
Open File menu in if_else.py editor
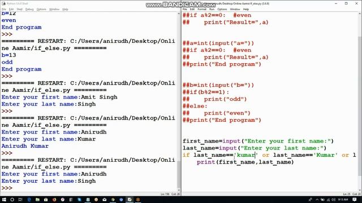tap(185, 9)
